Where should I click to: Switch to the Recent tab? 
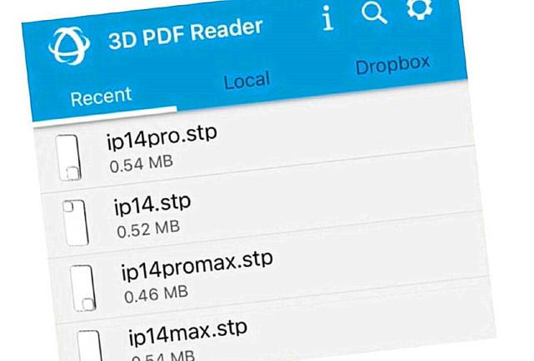coord(101,96)
